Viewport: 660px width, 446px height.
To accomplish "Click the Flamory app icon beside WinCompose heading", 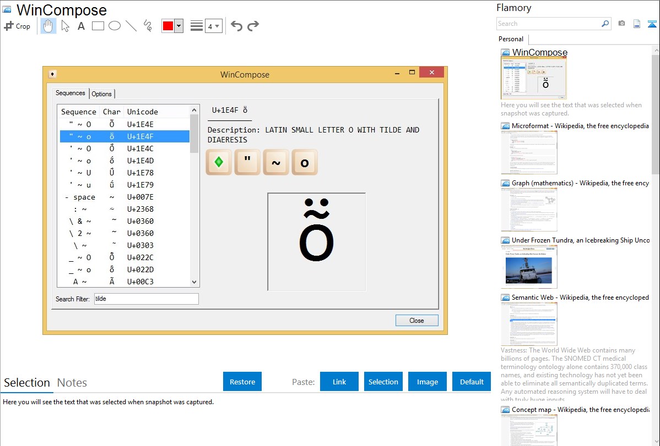I will pos(7,10).
